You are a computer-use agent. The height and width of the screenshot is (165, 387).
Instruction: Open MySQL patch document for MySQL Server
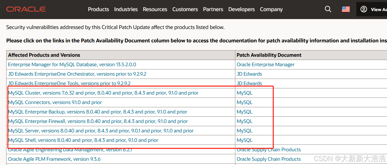tap(244, 130)
